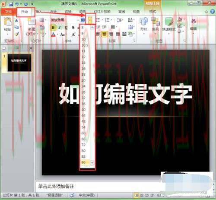Click the Arrange icon
Screen dimensions: 216x200
click(156, 21)
